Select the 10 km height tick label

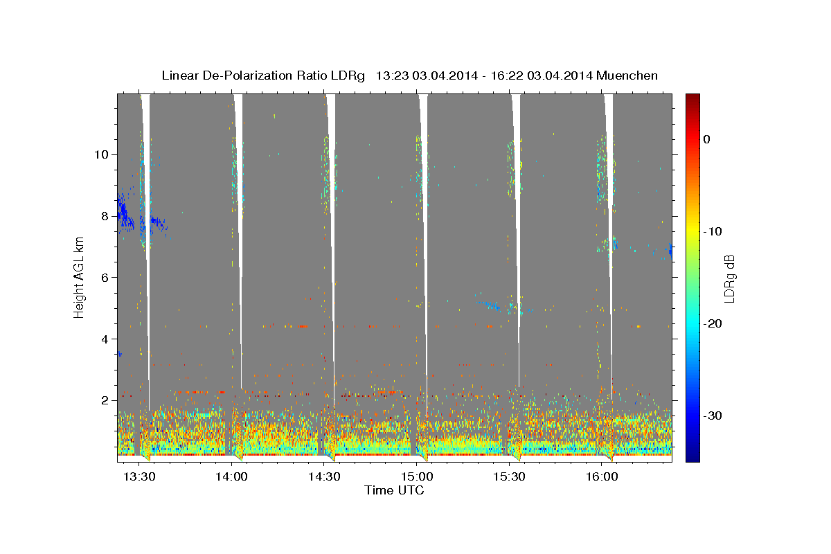[x=100, y=154]
